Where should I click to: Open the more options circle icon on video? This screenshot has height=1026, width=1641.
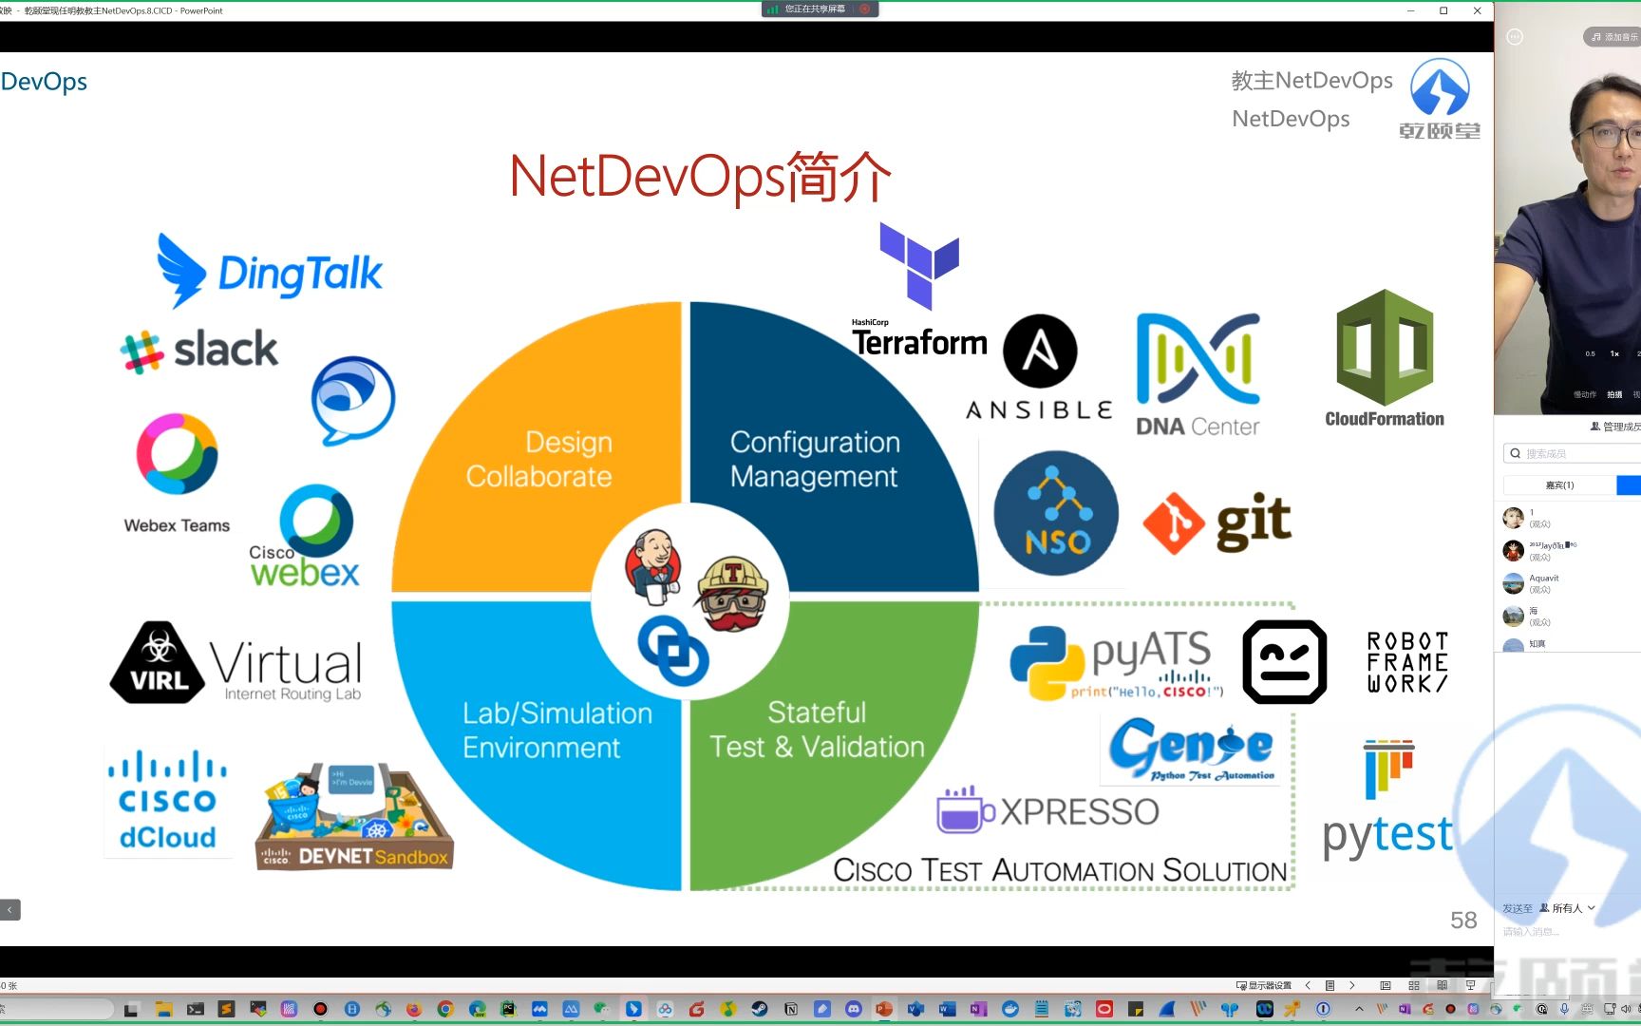[1515, 37]
